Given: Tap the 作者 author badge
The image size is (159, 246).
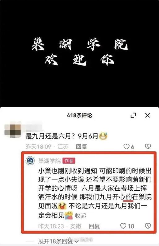Looking at the screenshot, I should (x=69, y=161).
